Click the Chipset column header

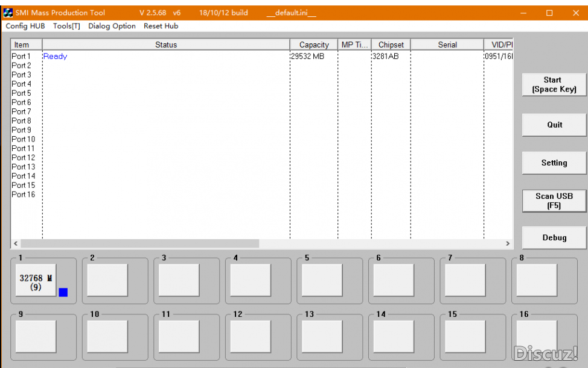pyautogui.click(x=391, y=45)
